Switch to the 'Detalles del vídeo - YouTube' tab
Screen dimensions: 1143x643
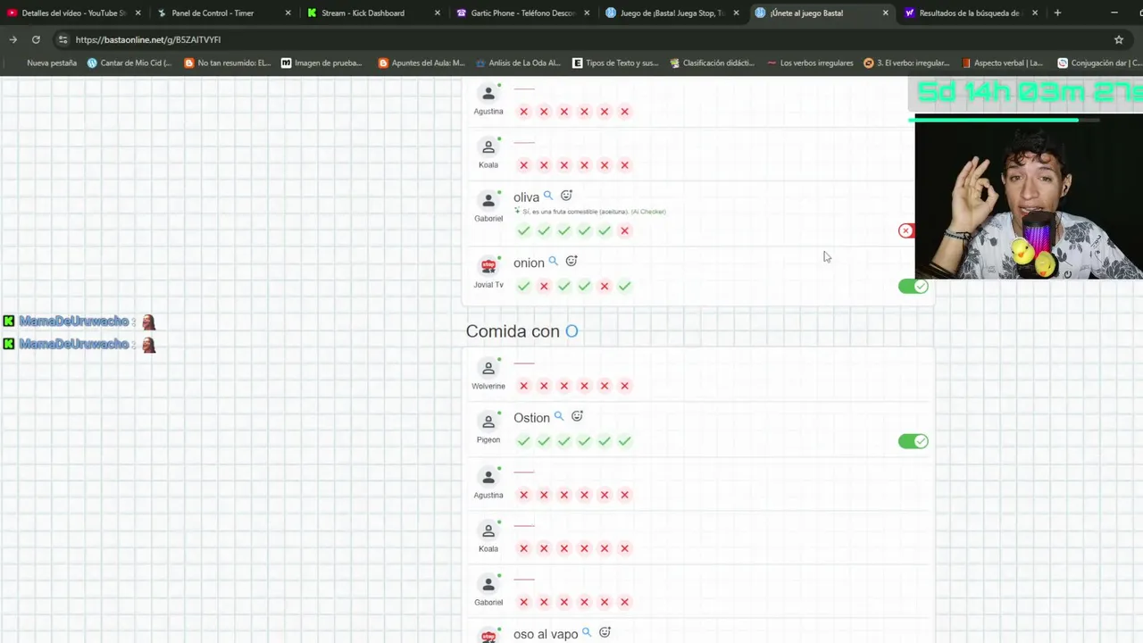click(74, 13)
